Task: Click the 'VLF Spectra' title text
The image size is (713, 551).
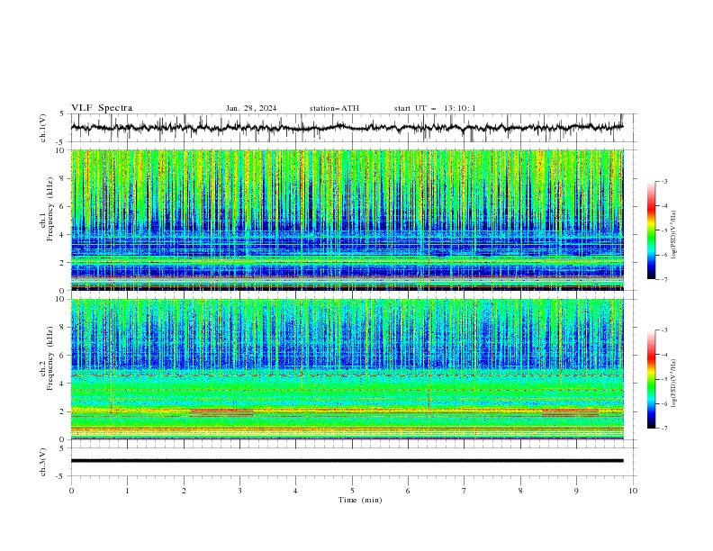Action: 102,108
